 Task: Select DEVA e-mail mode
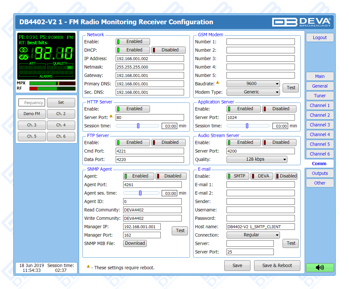click(262, 176)
